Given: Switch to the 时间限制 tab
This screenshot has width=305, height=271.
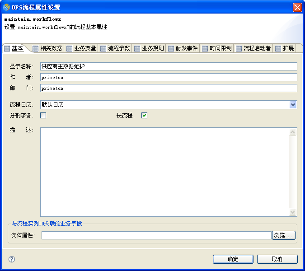Looking at the screenshot, I should [217, 48].
